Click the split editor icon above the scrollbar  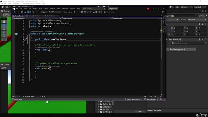tap(162, 18)
